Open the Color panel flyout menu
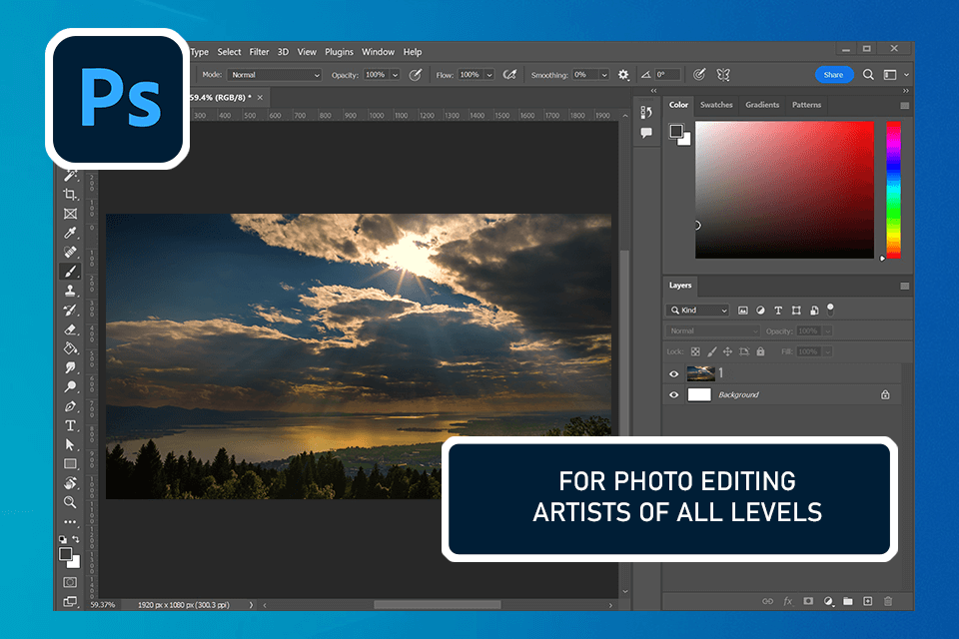 pyautogui.click(x=905, y=105)
